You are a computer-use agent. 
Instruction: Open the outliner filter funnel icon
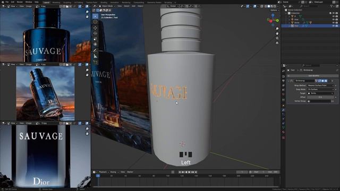point(331,6)
